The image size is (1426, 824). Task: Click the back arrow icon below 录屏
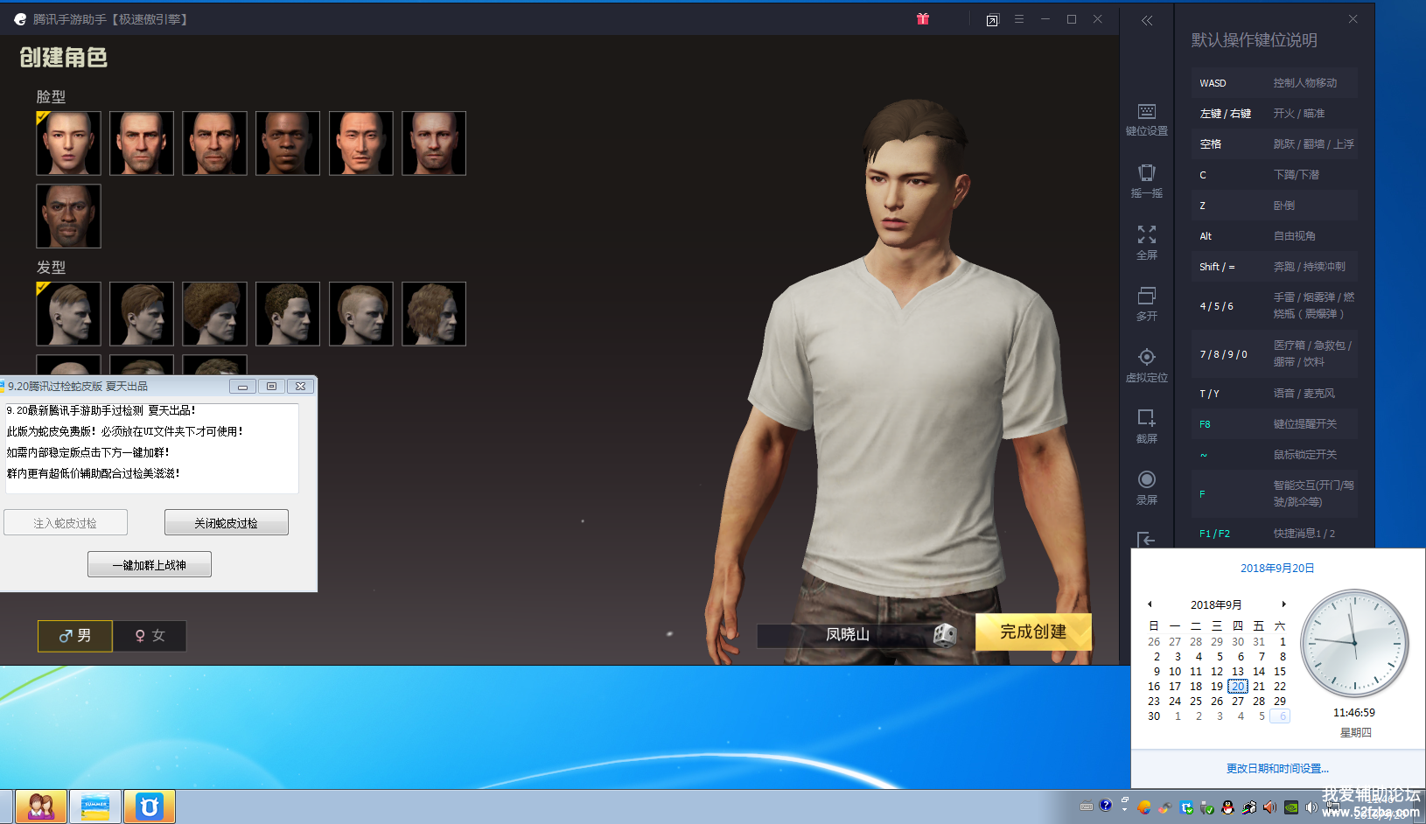[1147, 539]
